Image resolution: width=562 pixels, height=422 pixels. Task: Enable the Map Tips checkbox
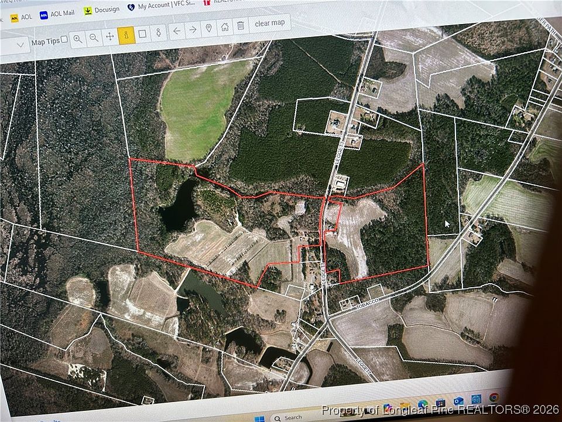[64, 39]
